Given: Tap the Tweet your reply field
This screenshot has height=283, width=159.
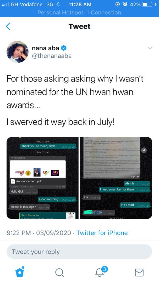Looking at the screenshot, I should click(79, 252).
